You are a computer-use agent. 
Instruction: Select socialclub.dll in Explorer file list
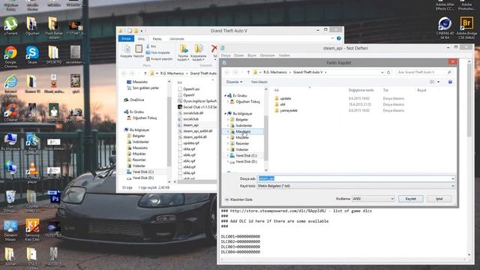(193, 113)
